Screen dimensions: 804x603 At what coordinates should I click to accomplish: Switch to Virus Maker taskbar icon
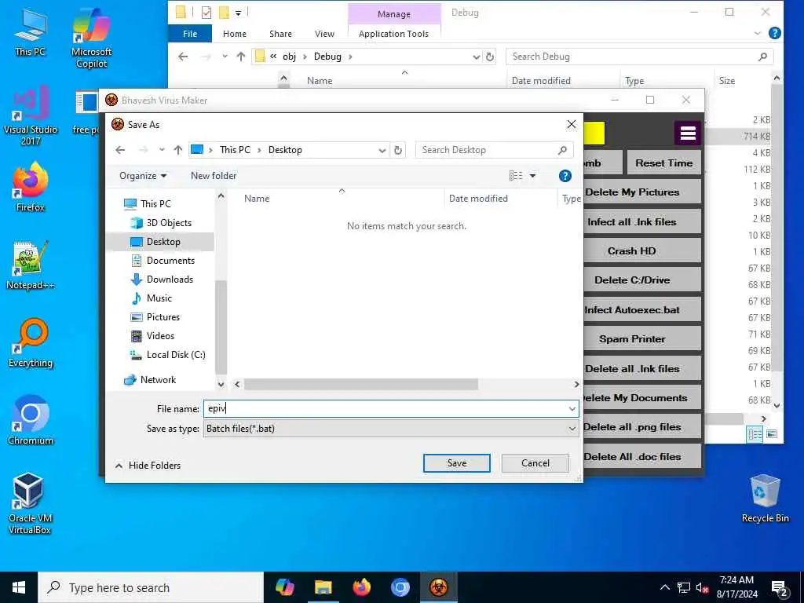[438, 587]
